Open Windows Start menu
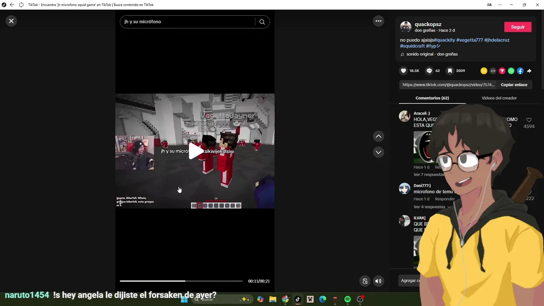544x306 pixels. tap(184, 299)
